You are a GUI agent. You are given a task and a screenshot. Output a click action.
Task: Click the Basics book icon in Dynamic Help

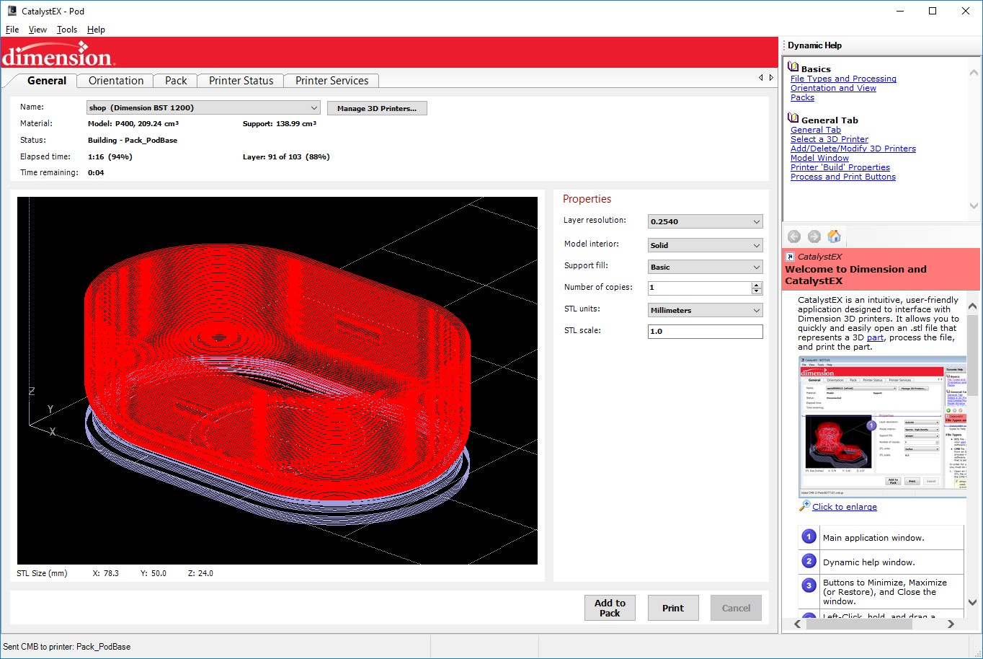pyautogui.click(x=793, y=67)
